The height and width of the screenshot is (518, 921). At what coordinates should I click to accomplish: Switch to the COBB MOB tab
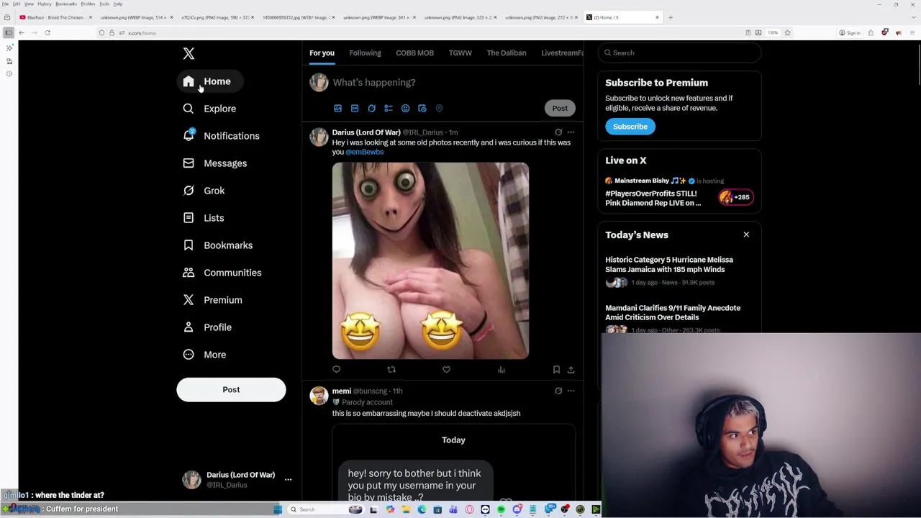tap(414, 53)
